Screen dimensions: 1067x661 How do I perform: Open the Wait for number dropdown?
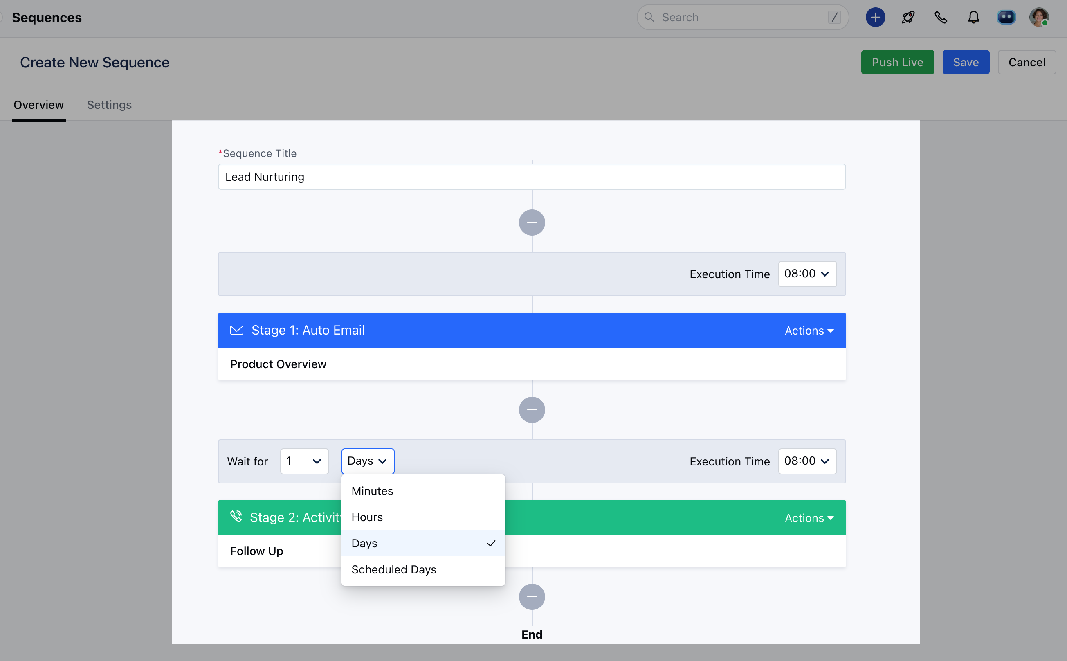[x=304, y=461]
